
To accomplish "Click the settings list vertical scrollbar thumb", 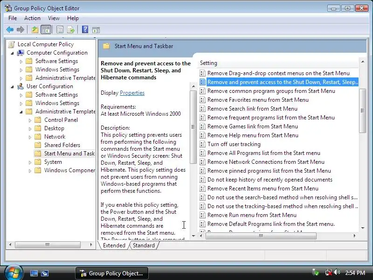I will click(362, 111).
